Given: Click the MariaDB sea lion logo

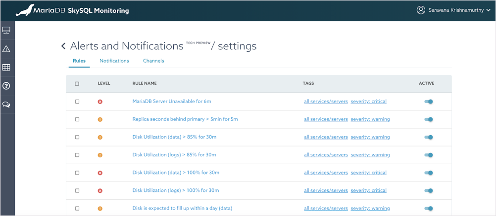Looking at the screenshot, I should [25, 10].
